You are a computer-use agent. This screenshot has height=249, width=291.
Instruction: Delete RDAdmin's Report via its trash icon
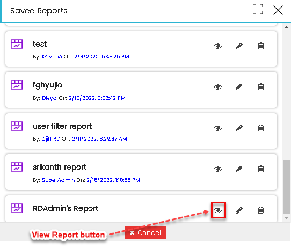(x=261, y=210)
